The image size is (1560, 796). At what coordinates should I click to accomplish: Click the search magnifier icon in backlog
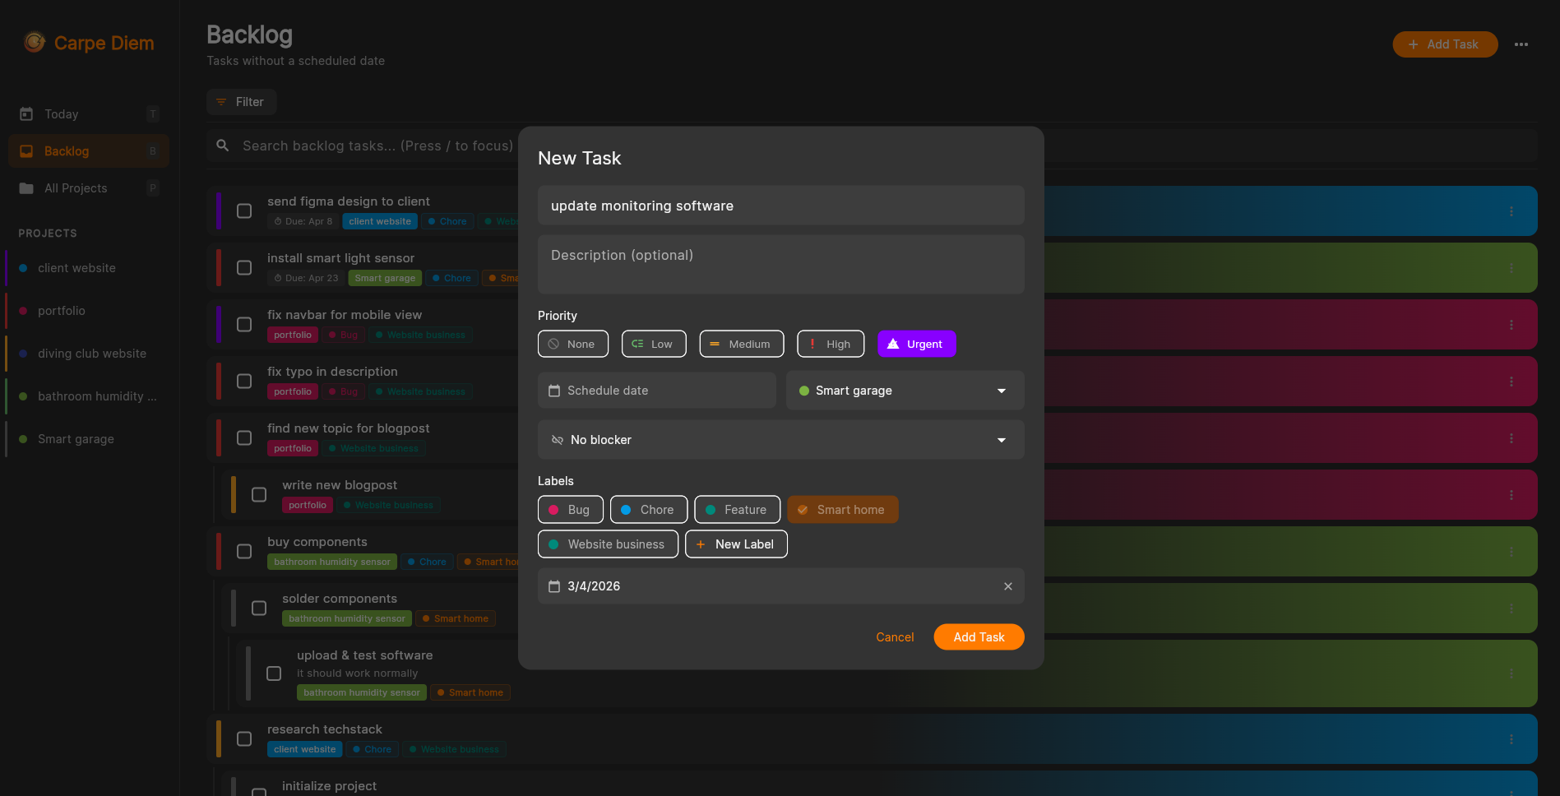click(222, 146)
